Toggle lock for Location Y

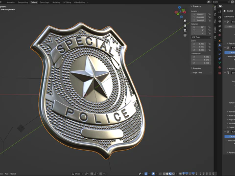(209, 17)
